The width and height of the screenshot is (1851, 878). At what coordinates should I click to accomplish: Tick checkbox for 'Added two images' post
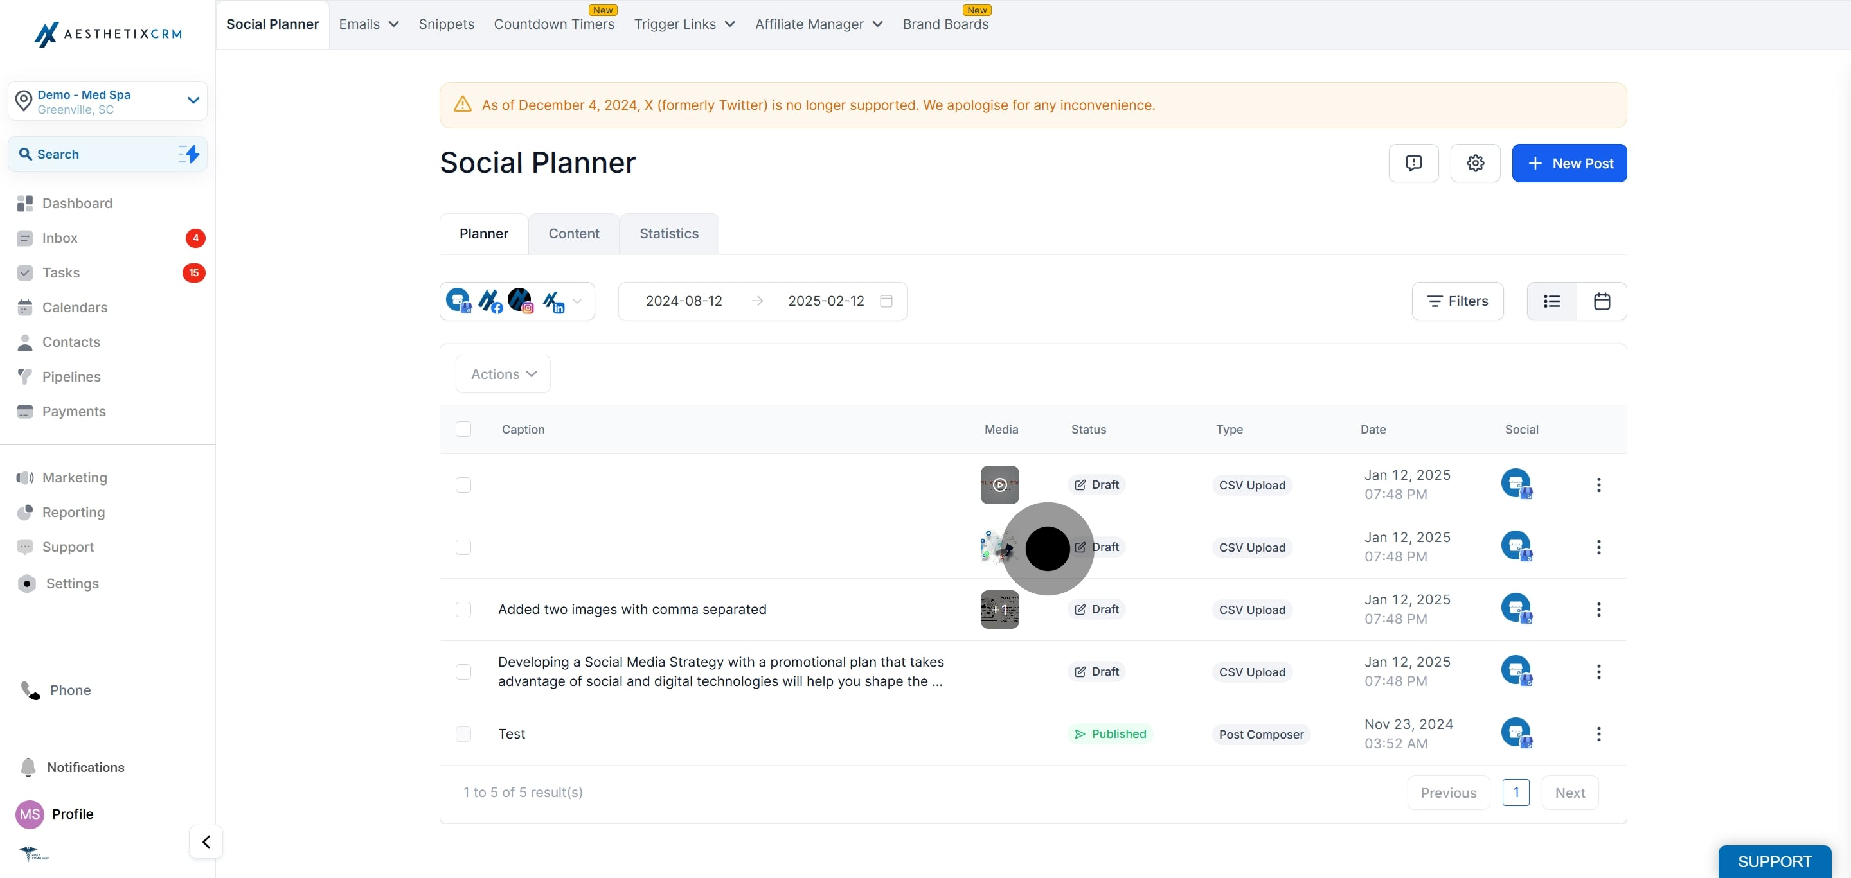pos(463,610)
